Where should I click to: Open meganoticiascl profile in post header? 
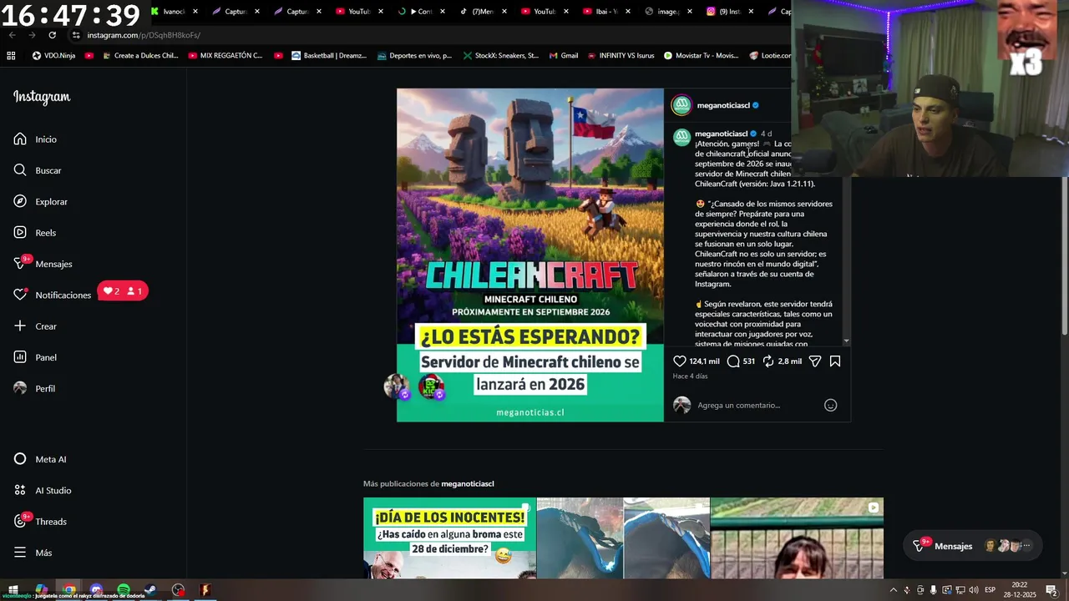[x=722, y=106]
